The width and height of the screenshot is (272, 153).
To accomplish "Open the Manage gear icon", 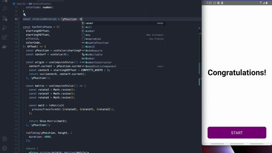I will (5, 148).
